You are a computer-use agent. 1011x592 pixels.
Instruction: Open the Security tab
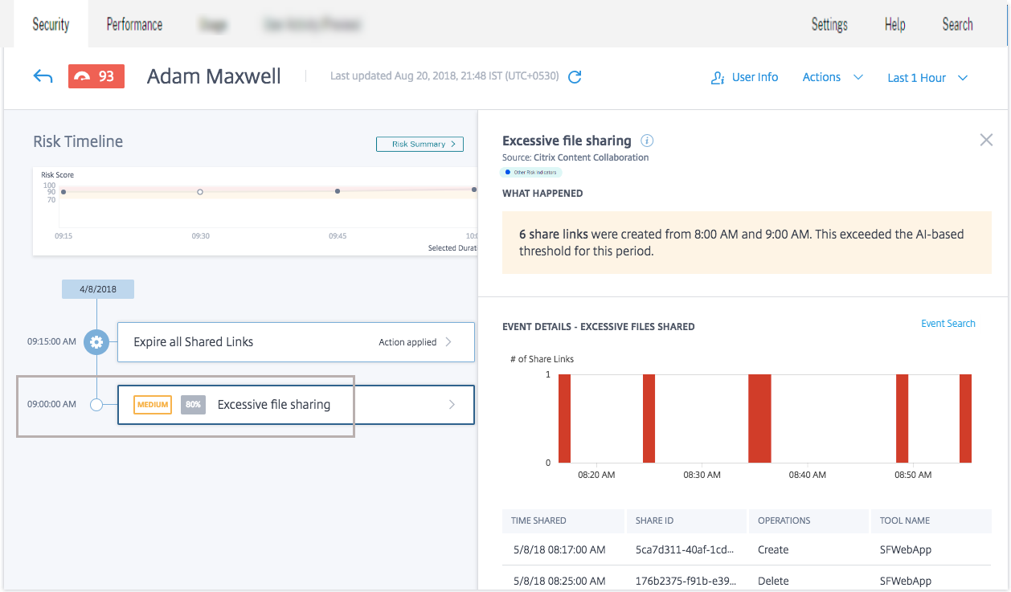point(51,24)
